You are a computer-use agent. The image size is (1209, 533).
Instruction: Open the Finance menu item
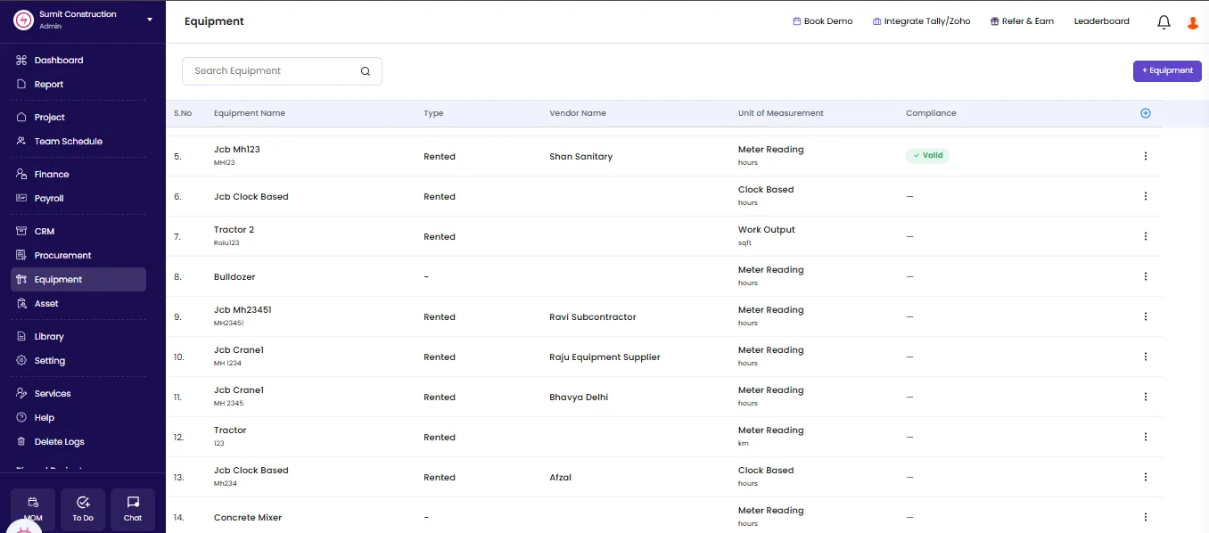coord(78,175)
